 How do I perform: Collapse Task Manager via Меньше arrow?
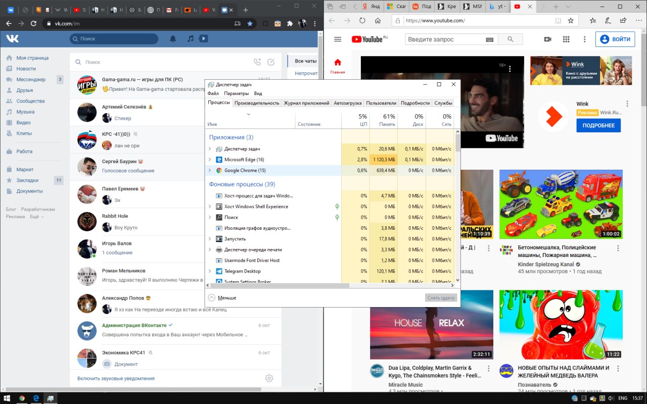[212, 298]
